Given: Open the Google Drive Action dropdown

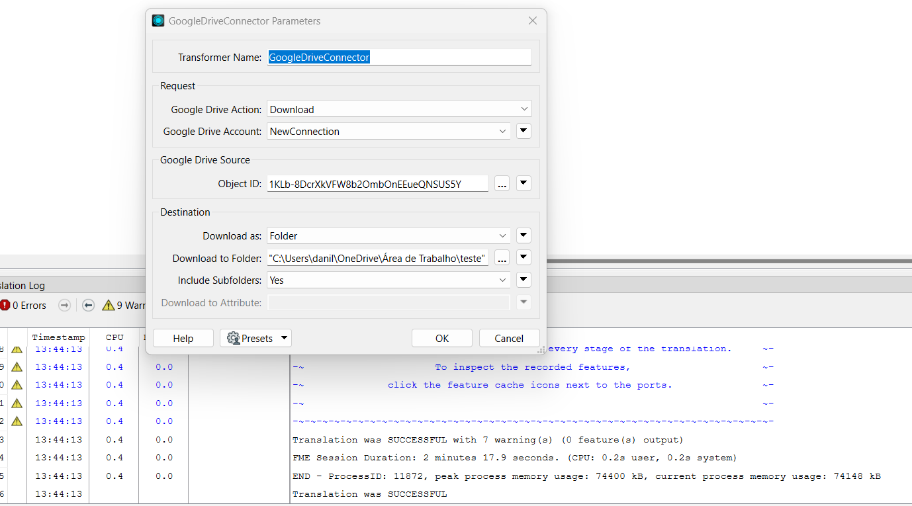Looking at the screenshot, I should coord(399,109).
